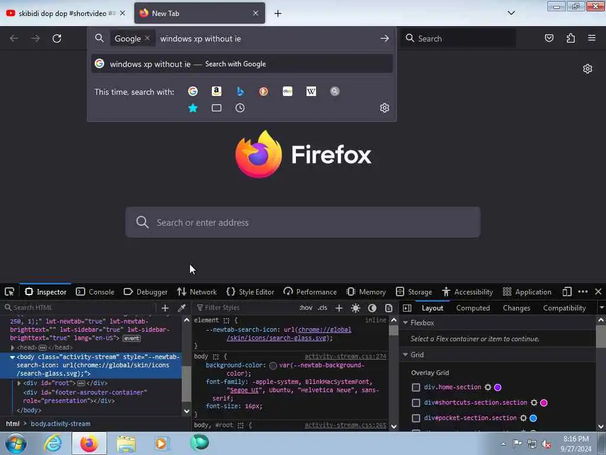
Task: Reload the current page
Action: 57,39
